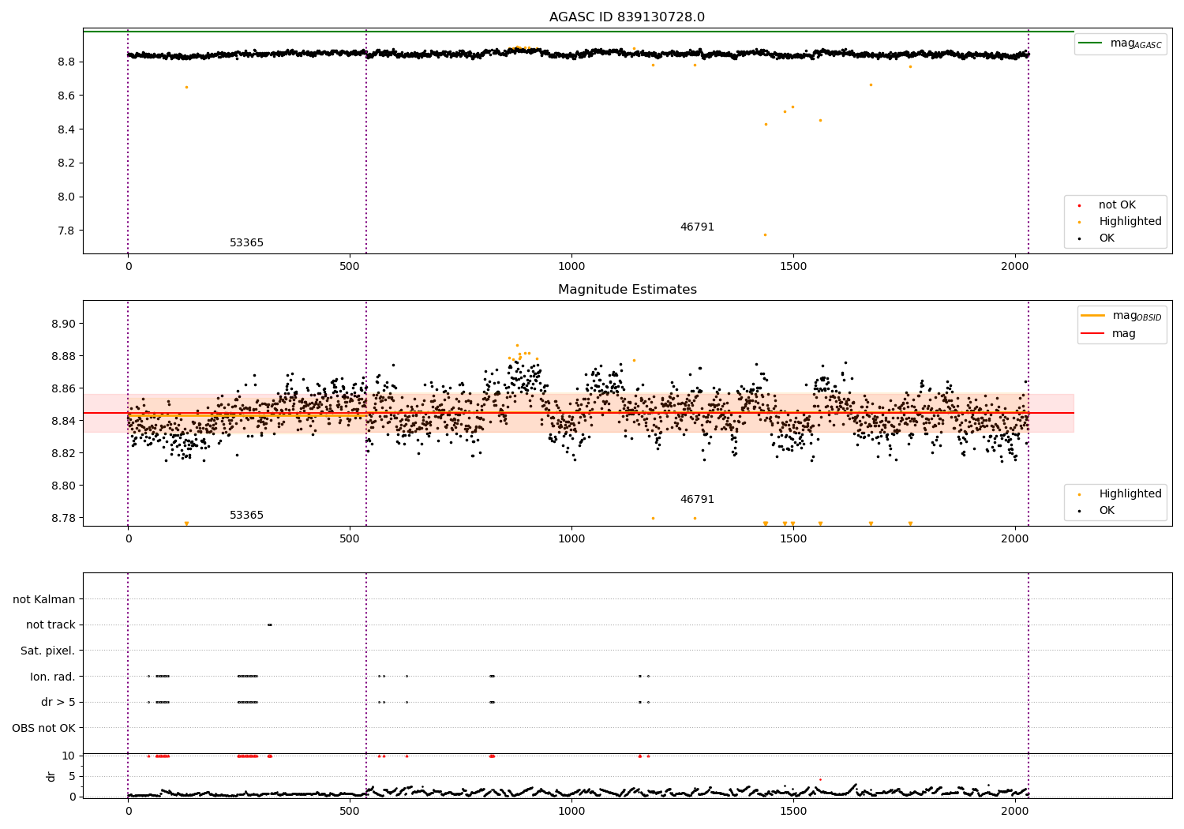Click the 8.82 tick on the magnitude plot

tap(63, 454)
